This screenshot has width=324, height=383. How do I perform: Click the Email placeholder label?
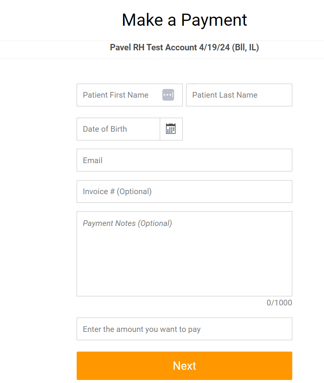point(93,160)
